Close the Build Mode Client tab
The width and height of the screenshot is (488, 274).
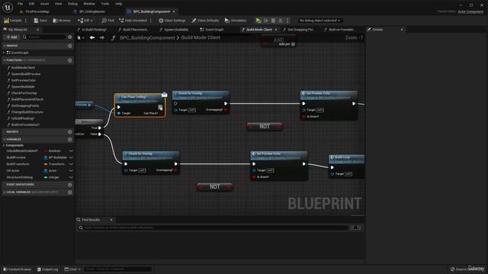click(276, 30)
